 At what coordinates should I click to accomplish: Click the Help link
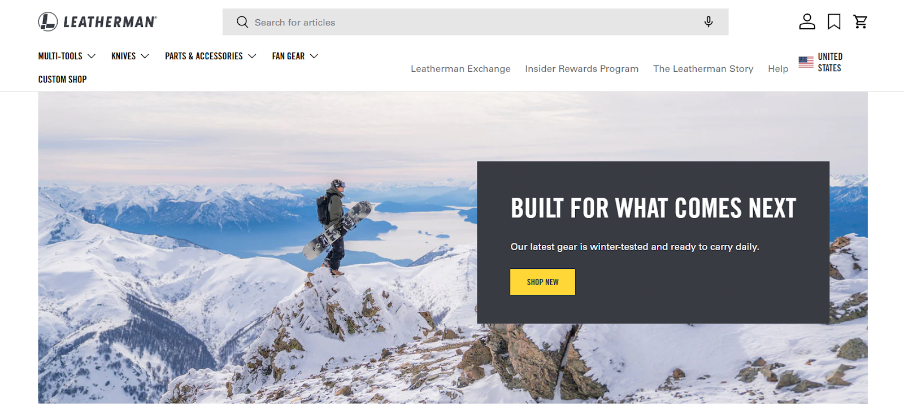click(x=778, y=68)
